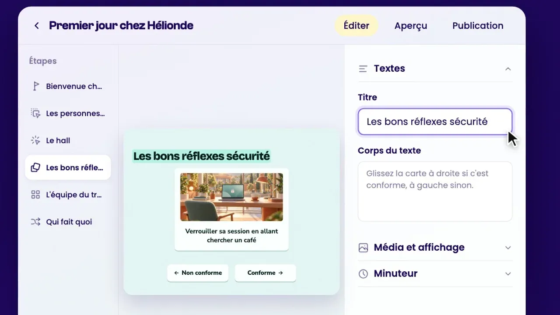Click the Conforme button
This screenshot has width=560, height=315.
[x=265, y=273]
